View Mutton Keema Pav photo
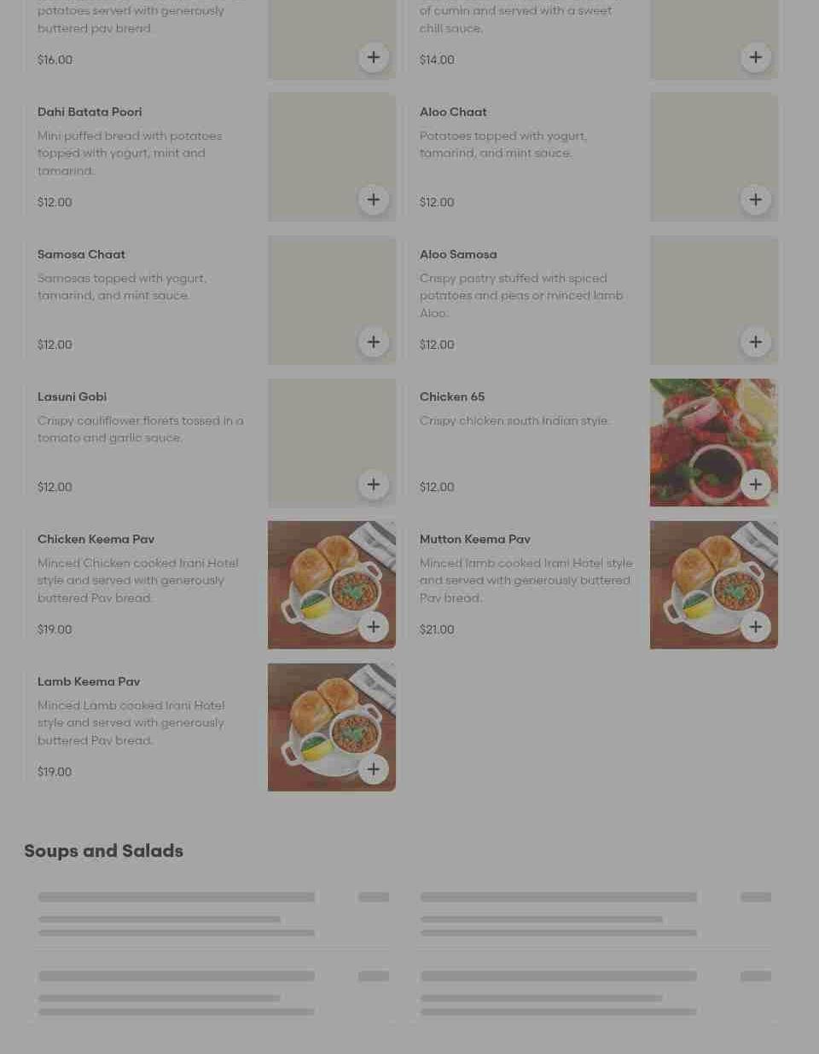The width and height of the screenshot is (819, 1054). [714, 585]
